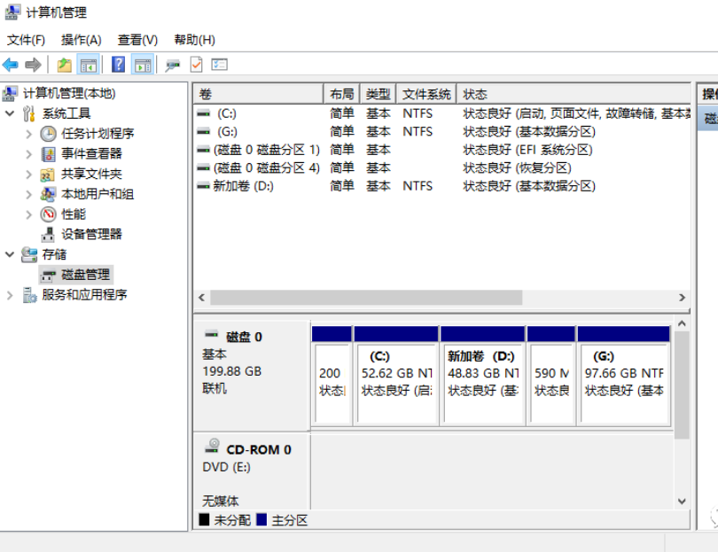Select the (C:) volume row in list

(x=227, y=113)
